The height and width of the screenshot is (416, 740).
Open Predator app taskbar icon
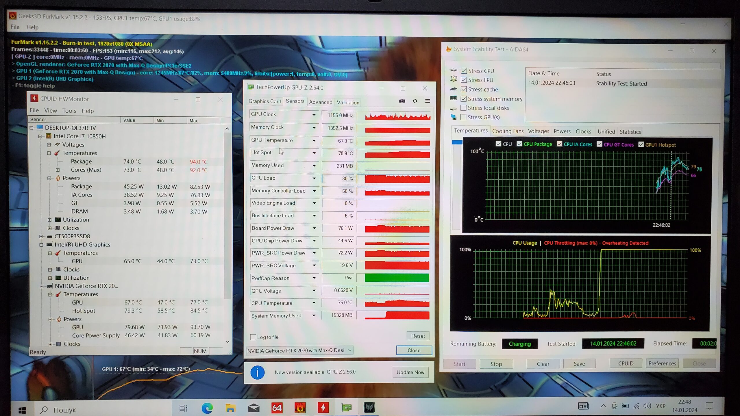coord(369,407)
